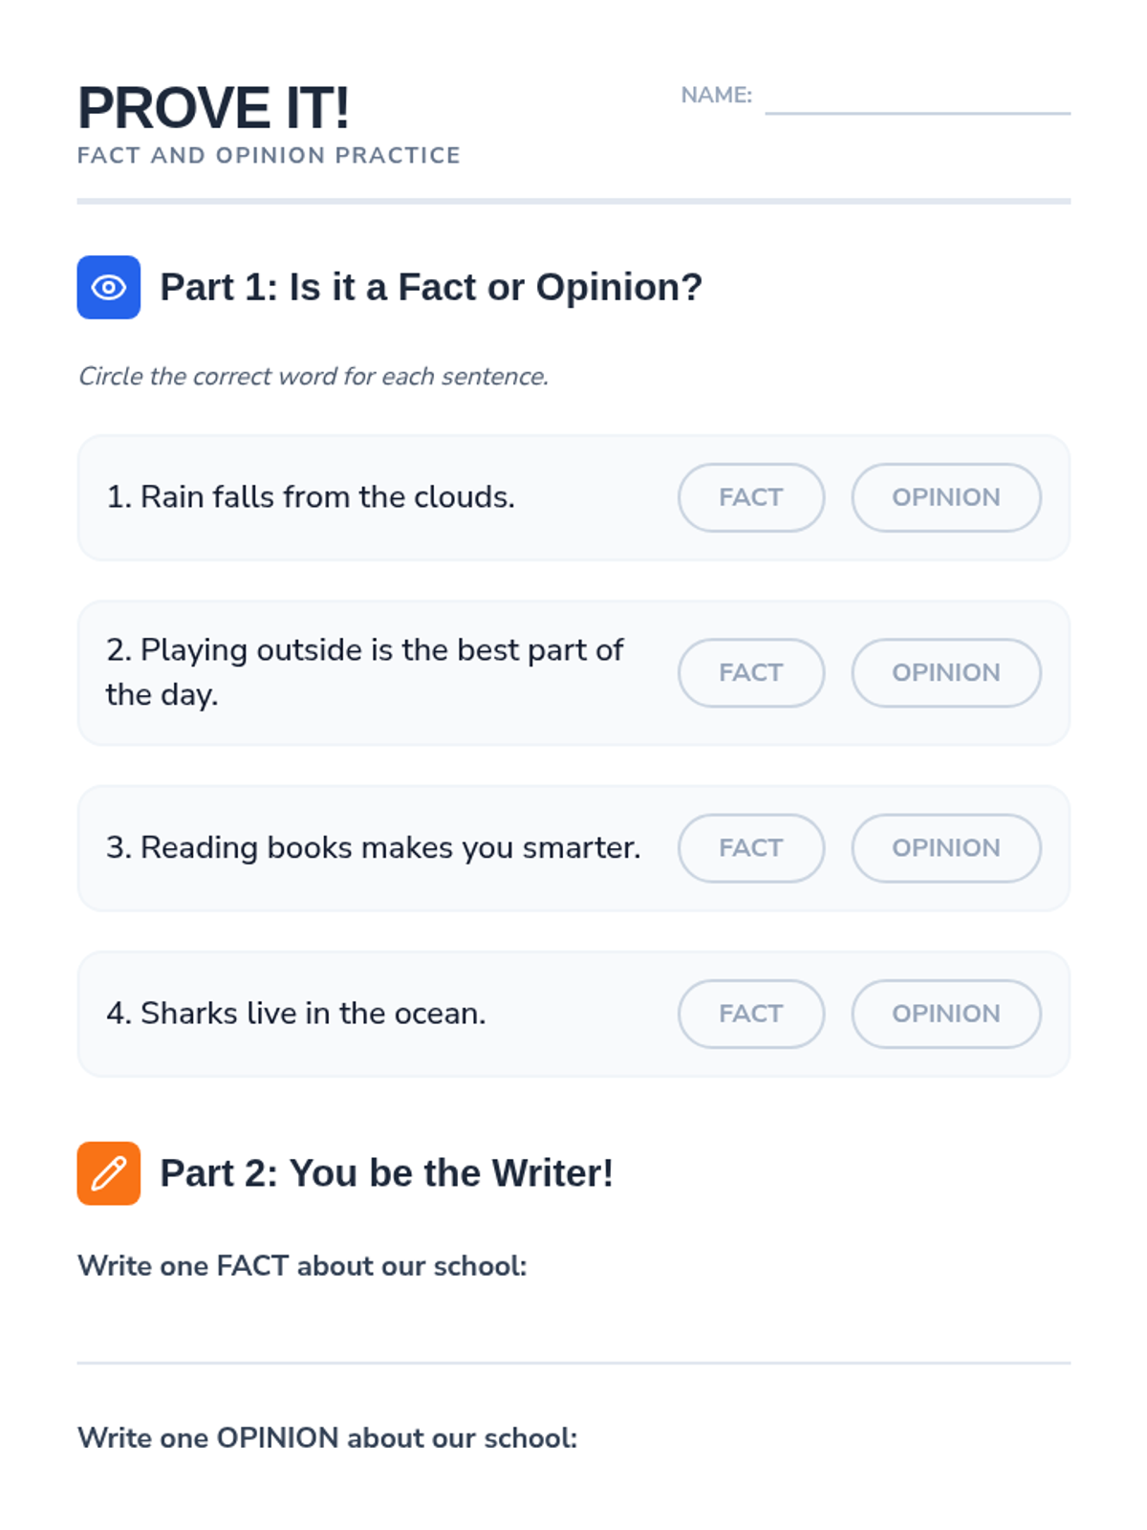This screenshot has height=1530, width=1147.
Task: Click the sentence Sharks live in the ocean
Action: pyautogui.click(x=296, y=1014)
